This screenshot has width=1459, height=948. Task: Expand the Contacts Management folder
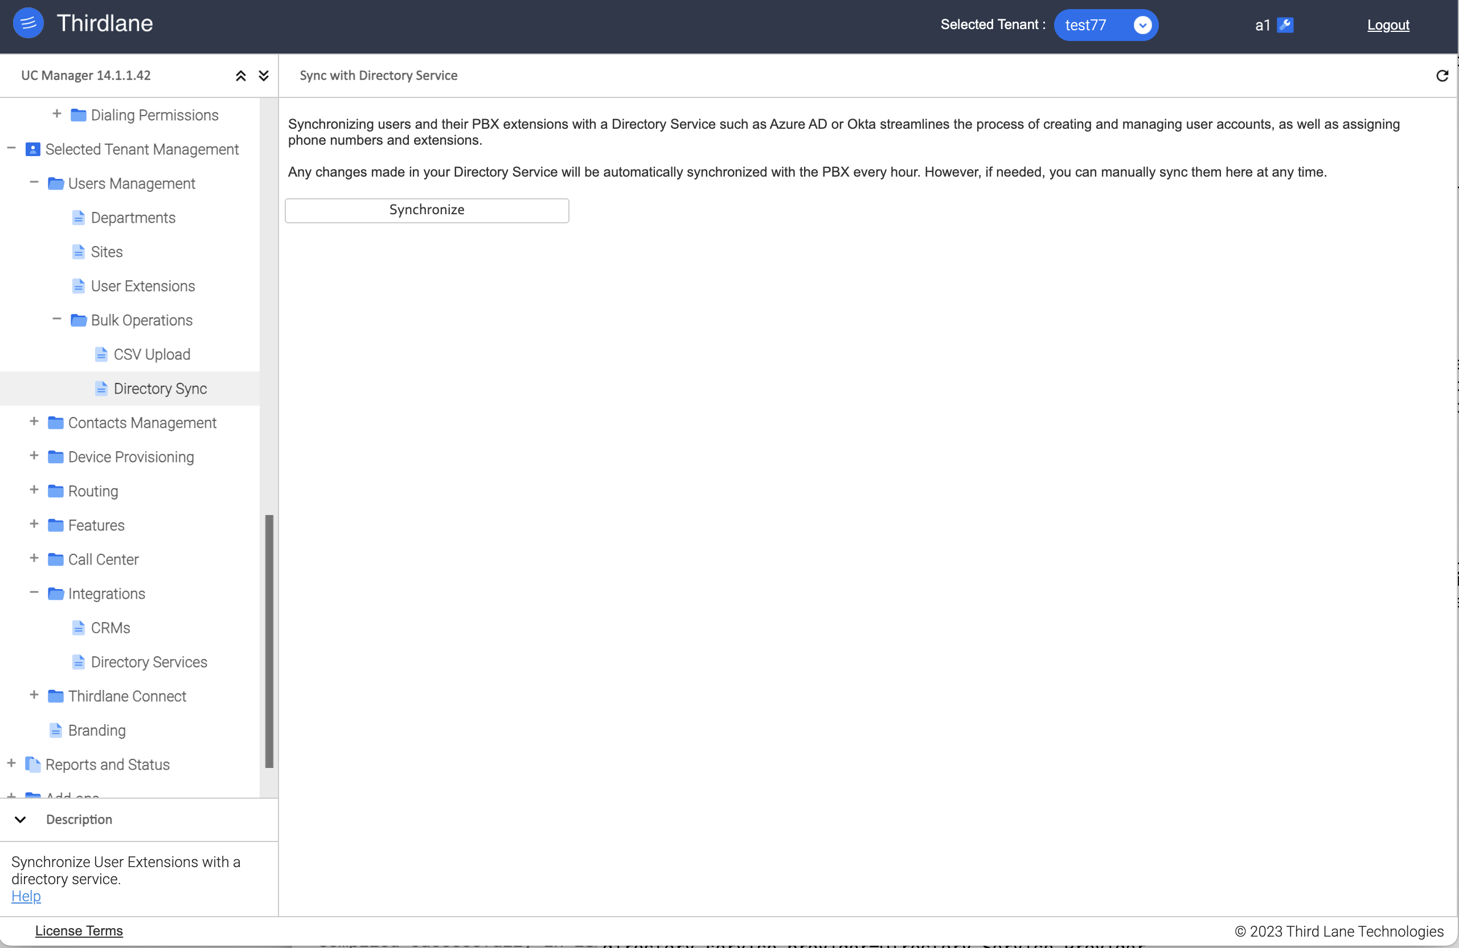pos(32,422)
